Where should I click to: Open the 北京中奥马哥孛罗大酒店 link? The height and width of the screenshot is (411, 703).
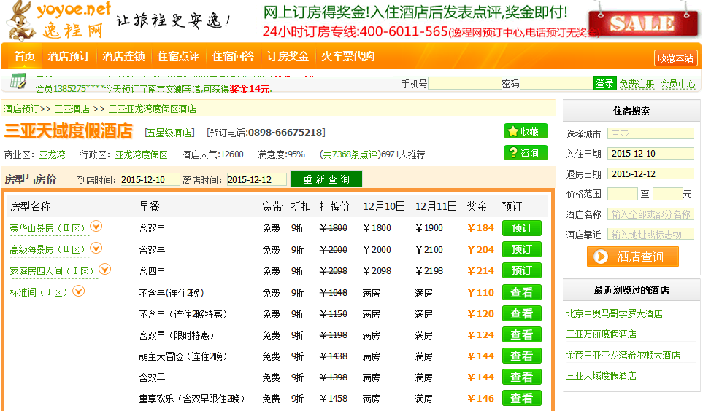pyautogui.click(x=614, y=313)
